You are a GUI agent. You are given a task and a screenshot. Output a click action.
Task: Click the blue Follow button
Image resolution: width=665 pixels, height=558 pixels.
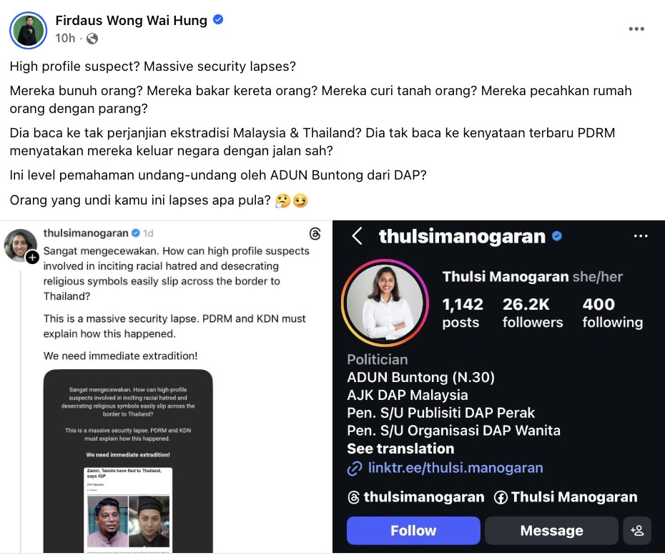click(x=413, y=530)
